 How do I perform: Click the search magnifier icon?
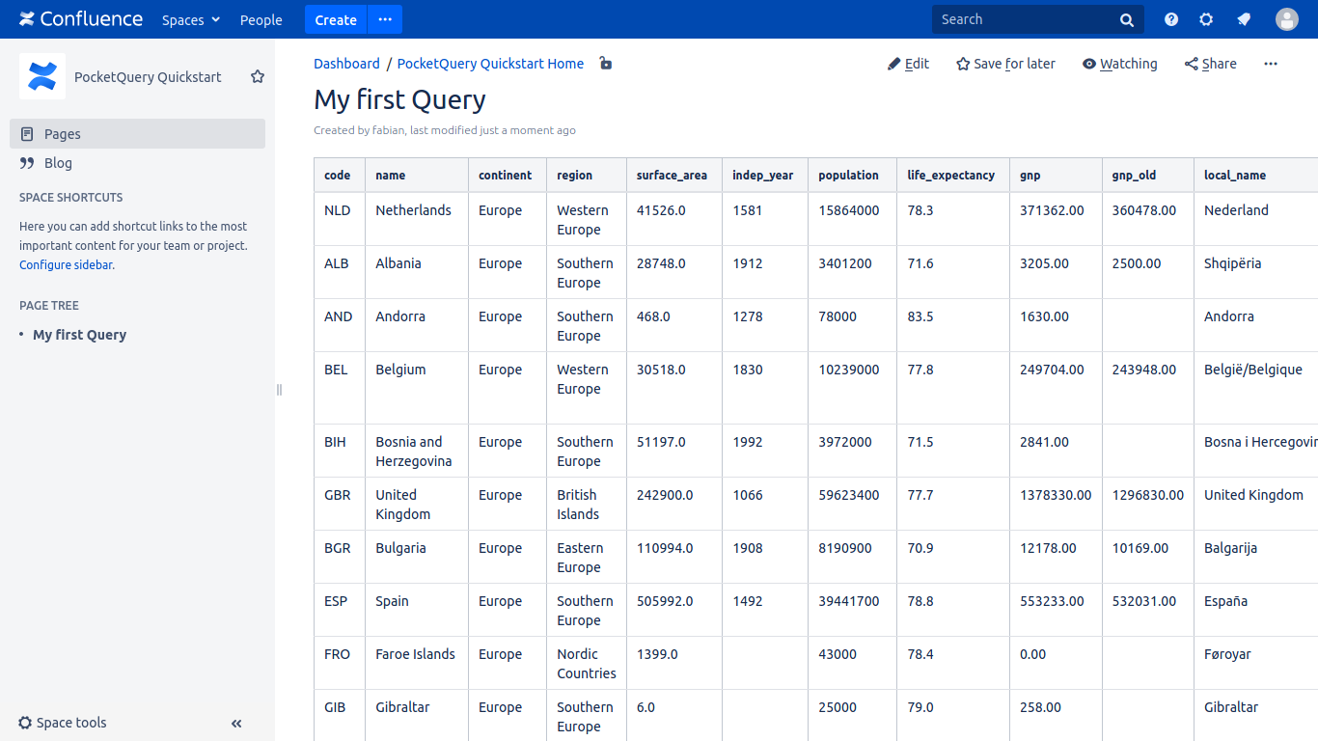1127,20
